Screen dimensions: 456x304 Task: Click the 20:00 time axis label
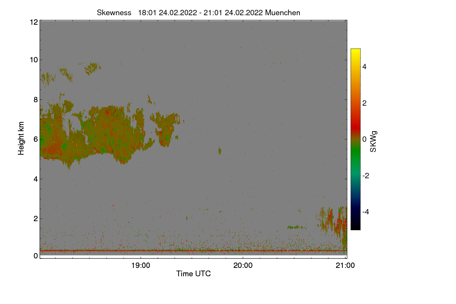pos(243,266)
